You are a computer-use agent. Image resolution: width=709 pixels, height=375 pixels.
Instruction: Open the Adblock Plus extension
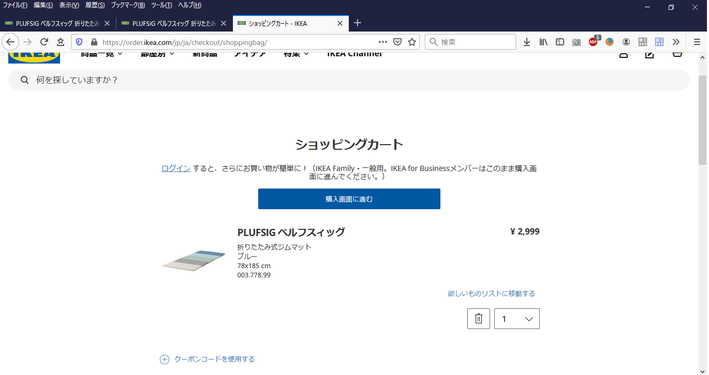coord(594,41)
